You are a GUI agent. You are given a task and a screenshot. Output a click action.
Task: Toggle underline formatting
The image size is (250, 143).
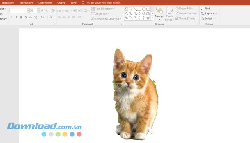pos(21,17)
